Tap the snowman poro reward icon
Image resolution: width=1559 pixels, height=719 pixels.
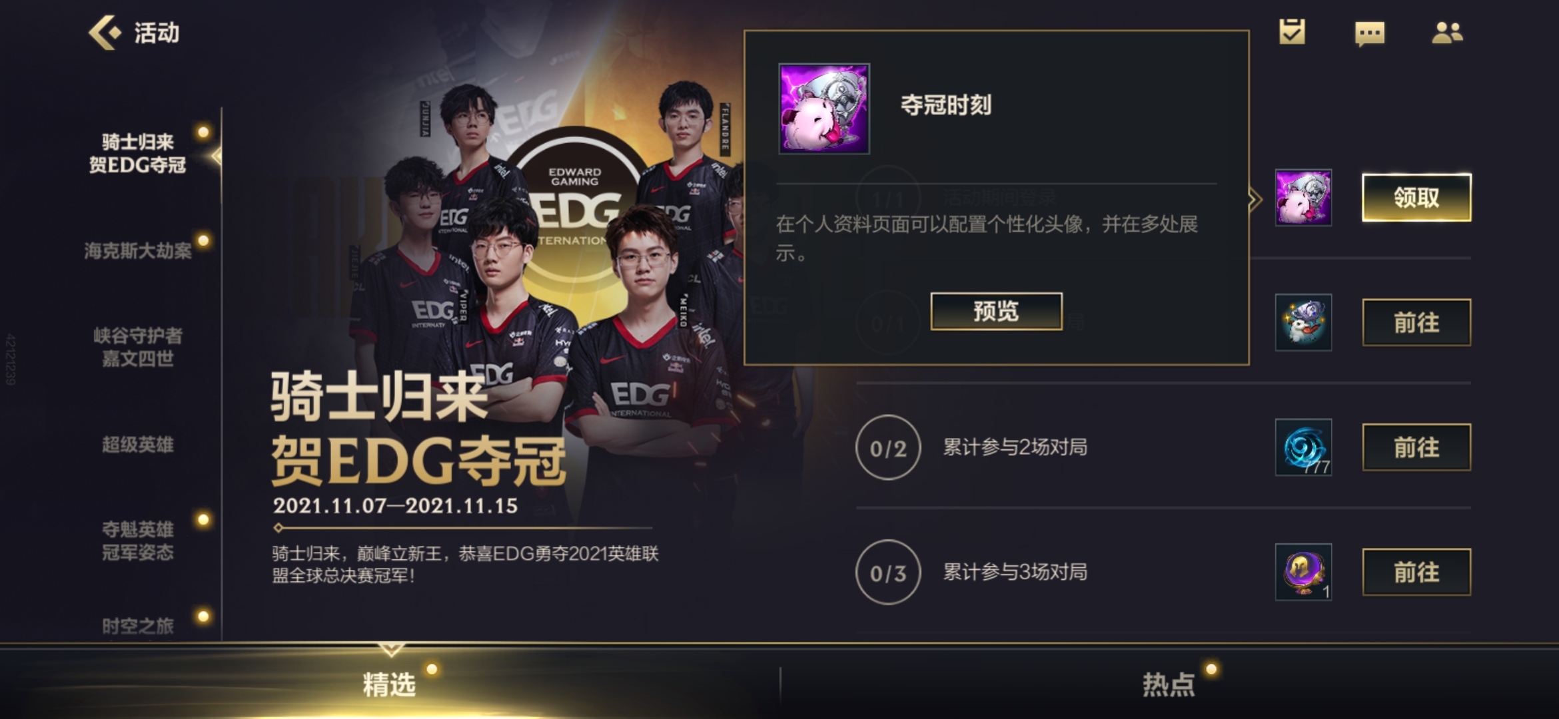click(1303, 322)
